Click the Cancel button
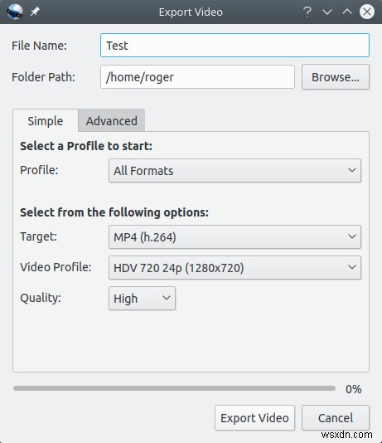The height and width of the screenshot is (443, 382). point(336,418)
